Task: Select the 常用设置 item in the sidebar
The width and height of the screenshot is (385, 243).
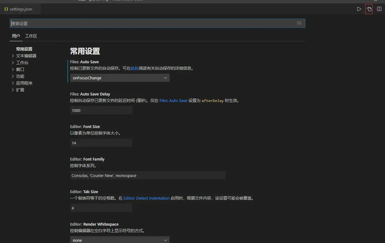Action: [24, 49]
